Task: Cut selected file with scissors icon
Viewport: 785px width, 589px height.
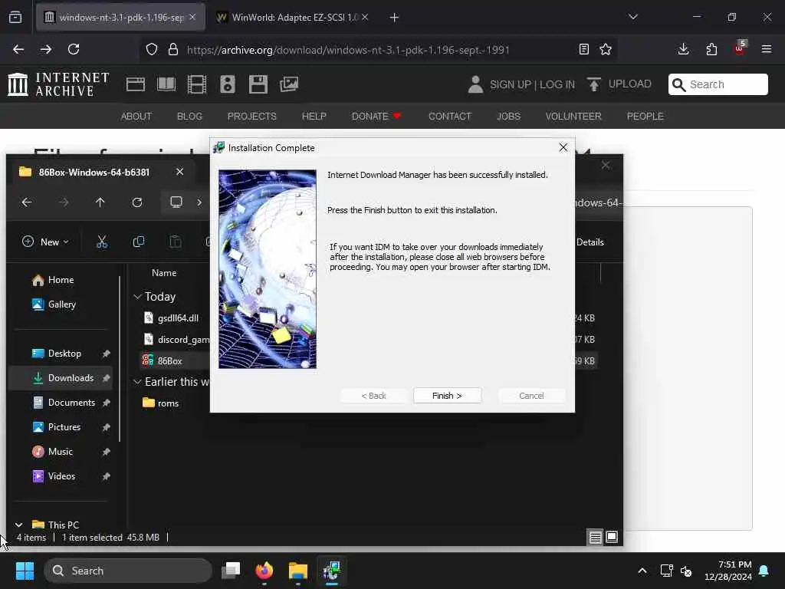Action: click(102, 242)
